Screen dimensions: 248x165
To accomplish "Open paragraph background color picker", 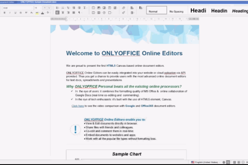I will click(48, 13).
